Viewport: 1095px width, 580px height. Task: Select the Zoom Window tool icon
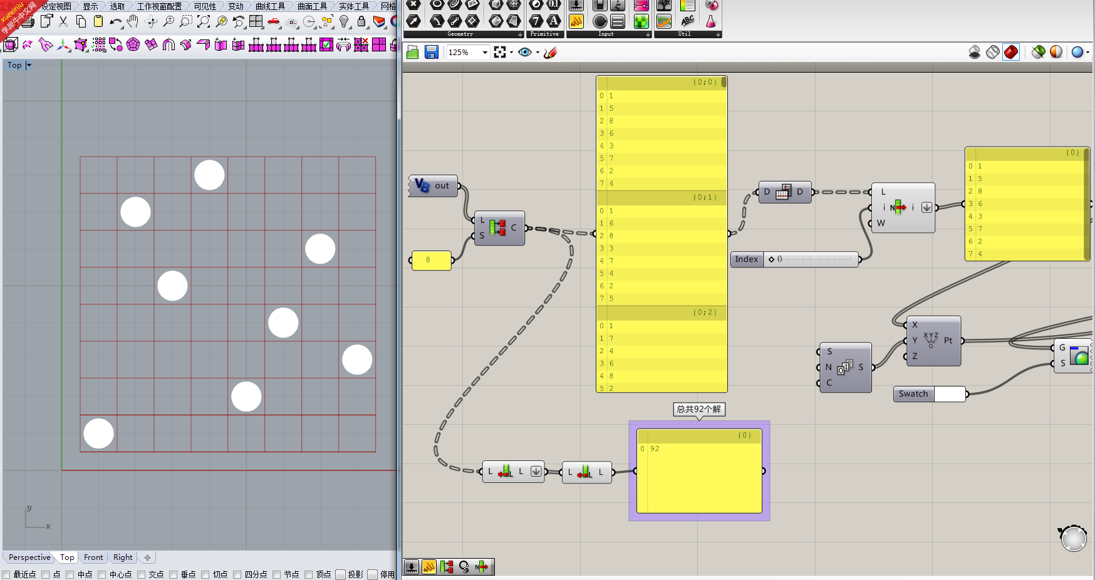tap(186, 21)
